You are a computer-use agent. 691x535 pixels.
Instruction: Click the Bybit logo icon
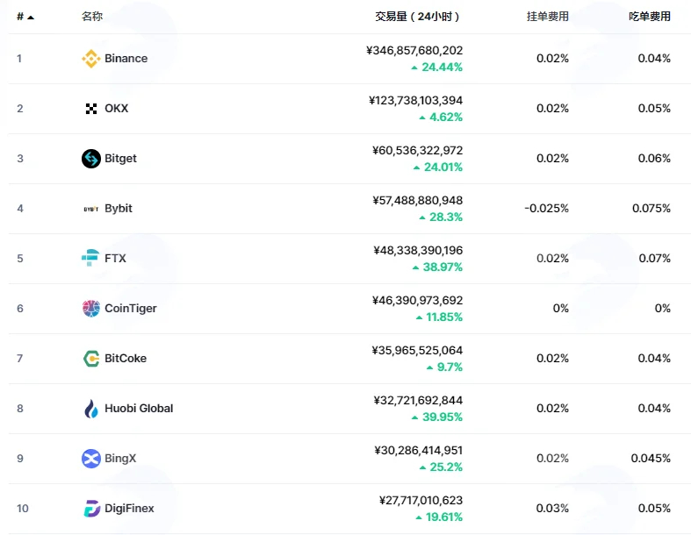tap(91, 209)
